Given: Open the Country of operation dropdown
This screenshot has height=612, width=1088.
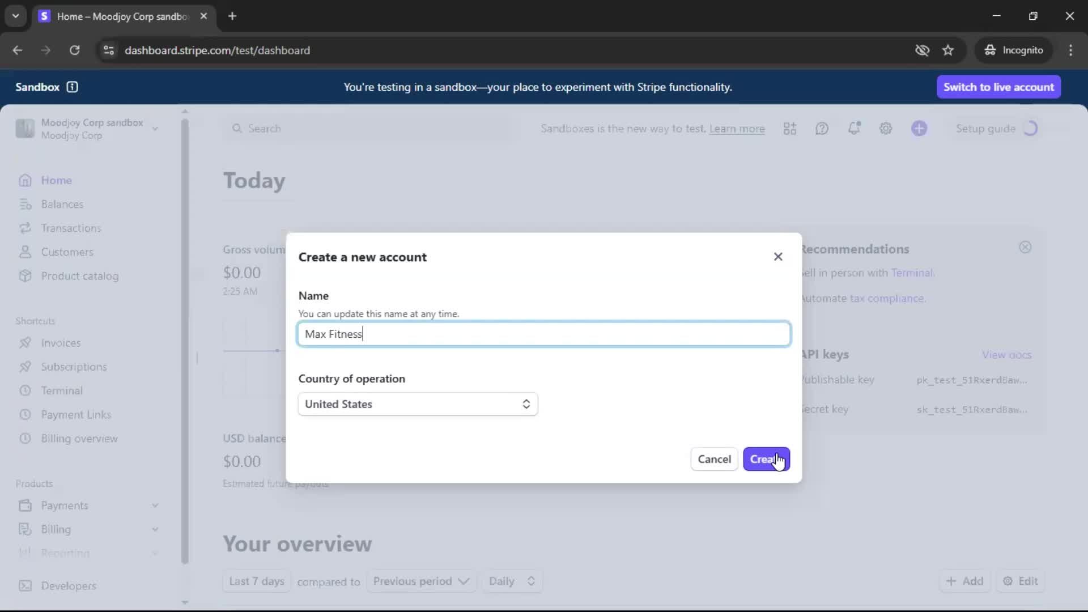Looking at the screenshot, I should [418, 404].
